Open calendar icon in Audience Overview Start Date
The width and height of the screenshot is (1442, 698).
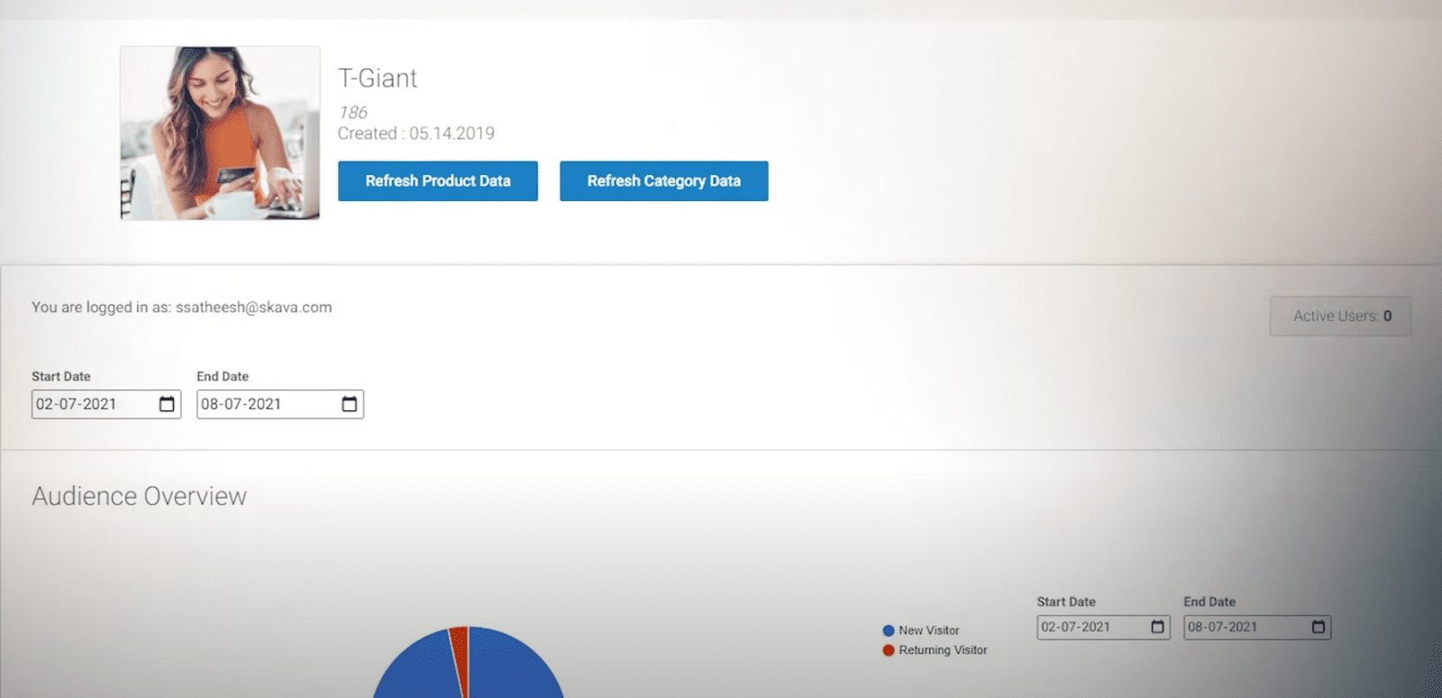point(1158,627)
